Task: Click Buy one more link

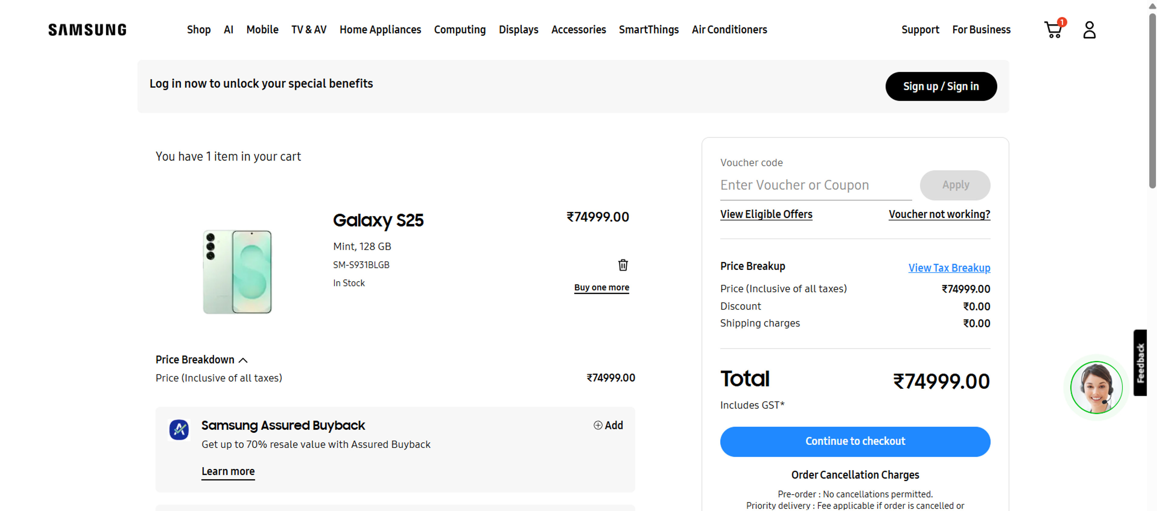Action: tap(601, 287)
